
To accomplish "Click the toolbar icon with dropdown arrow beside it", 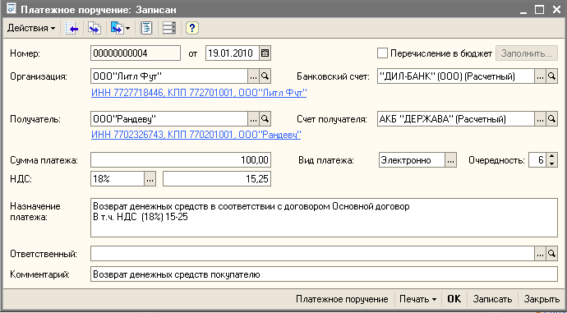I will pyautogui.click(x=118, y=28).
